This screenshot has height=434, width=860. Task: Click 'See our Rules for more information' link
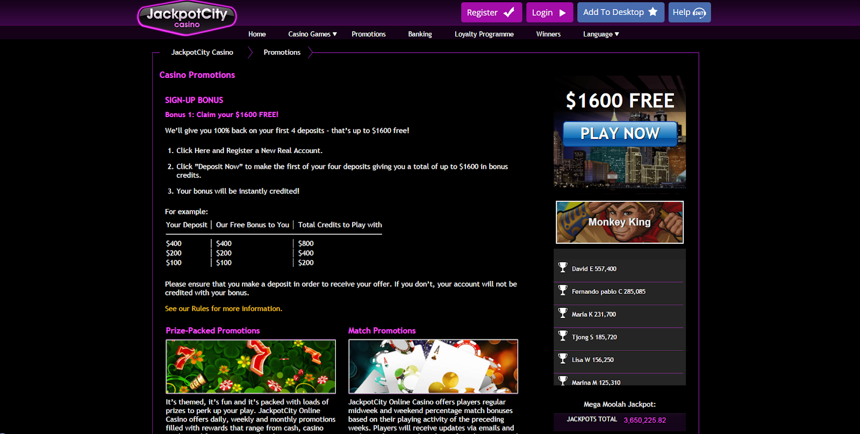pyautogui.click(x=224, y=309)
